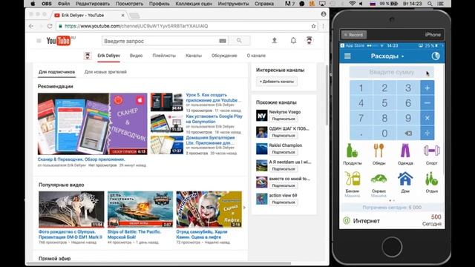Click the Record button above the iPhone screen
This screenshot has width=475, height=267.
(353, 35)
